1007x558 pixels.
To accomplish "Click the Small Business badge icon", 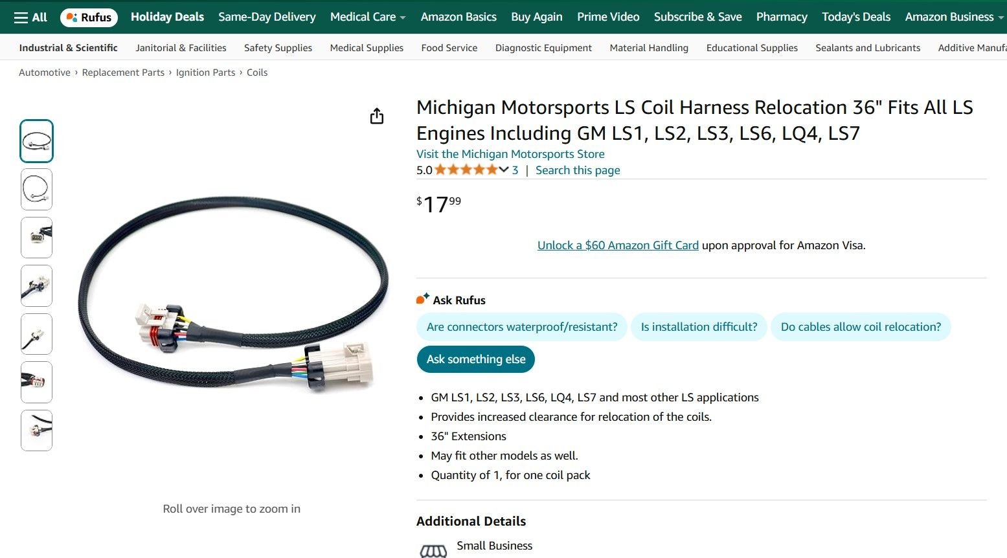I will 433,550.
